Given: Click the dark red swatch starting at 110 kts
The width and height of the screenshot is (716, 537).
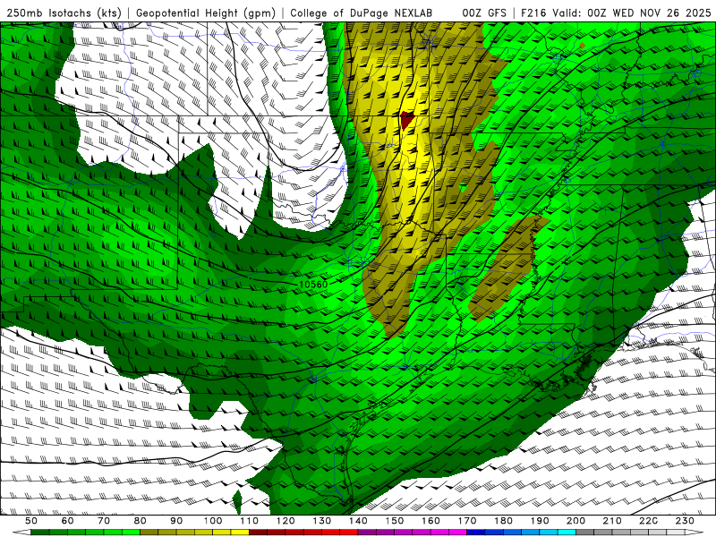Looking at the screenshot, I should (x=258, y=533).
